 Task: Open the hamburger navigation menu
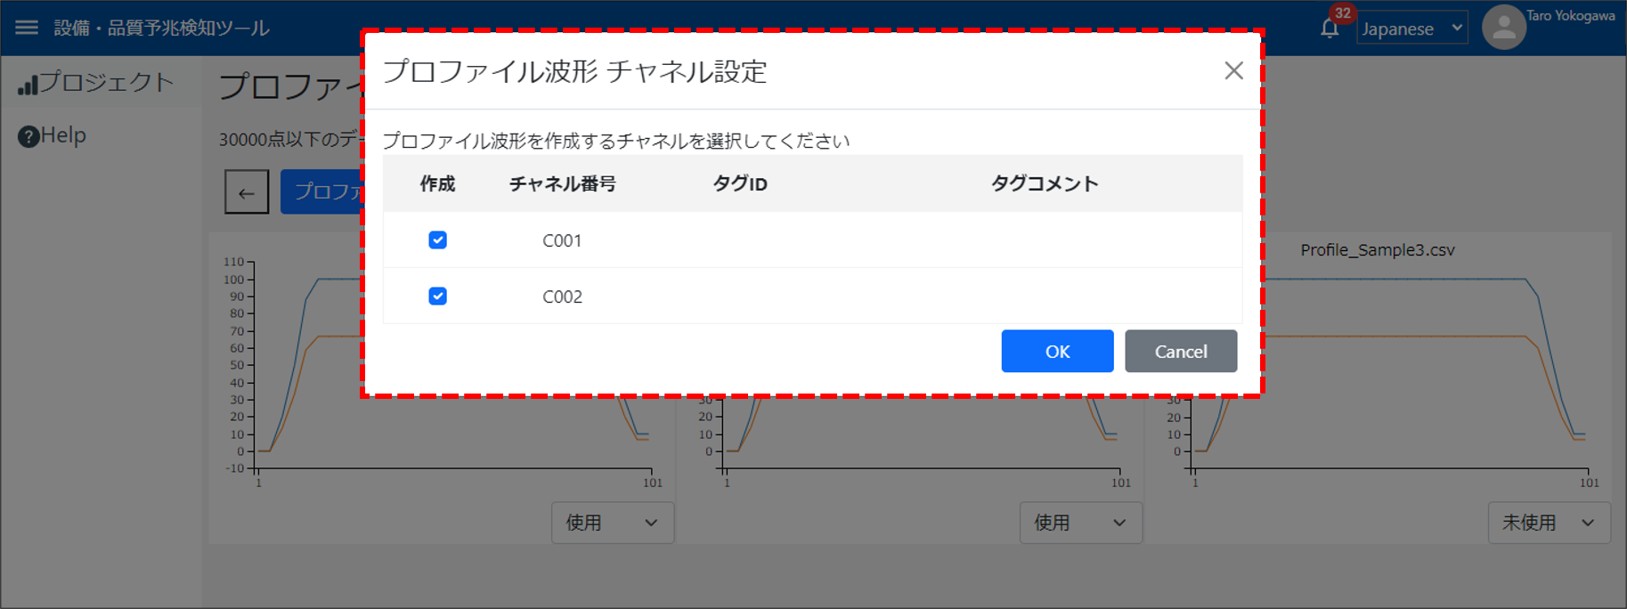tap(27, 28)
